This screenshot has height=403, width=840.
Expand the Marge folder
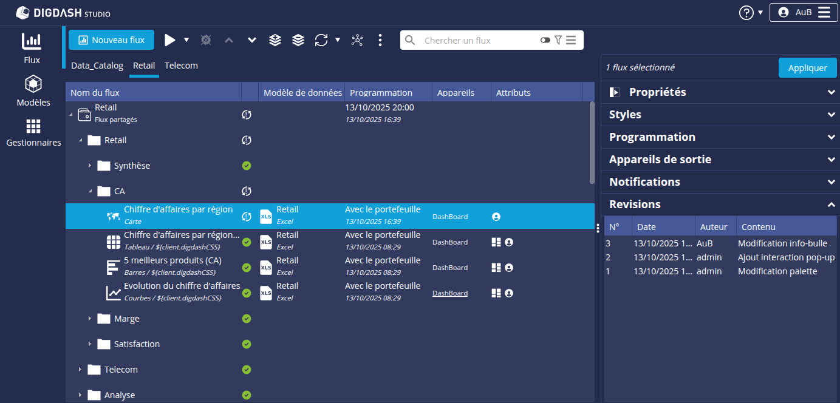(x=90, y=319)
